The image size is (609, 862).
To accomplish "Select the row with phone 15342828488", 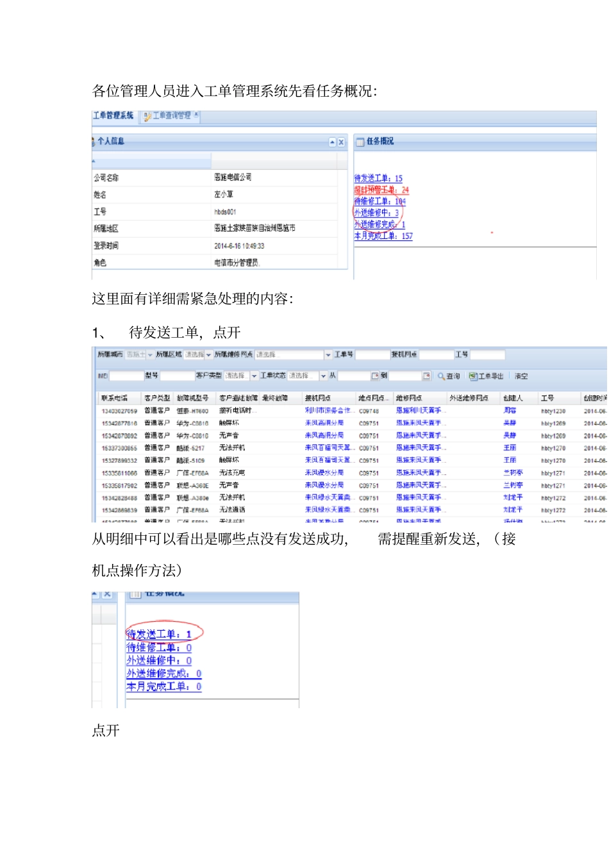I will pyautogui.click(x=351, y=498).
